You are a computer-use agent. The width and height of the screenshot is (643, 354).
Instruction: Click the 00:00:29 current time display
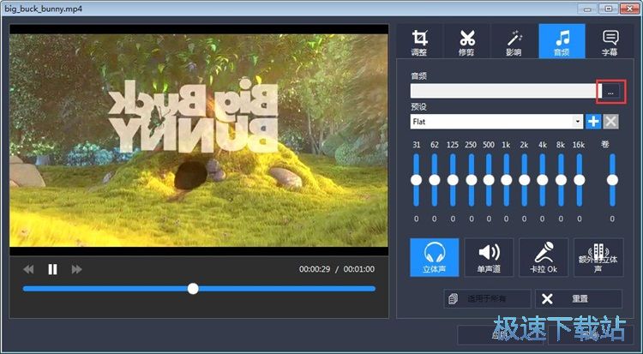tap(315, 269)
